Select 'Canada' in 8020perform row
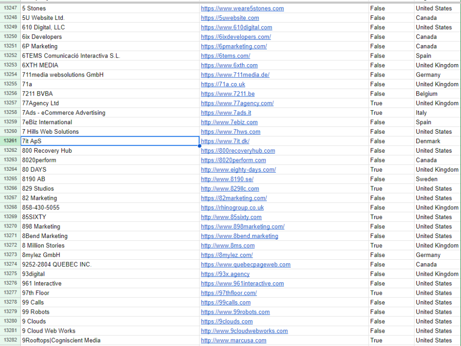 pos(437,160)
